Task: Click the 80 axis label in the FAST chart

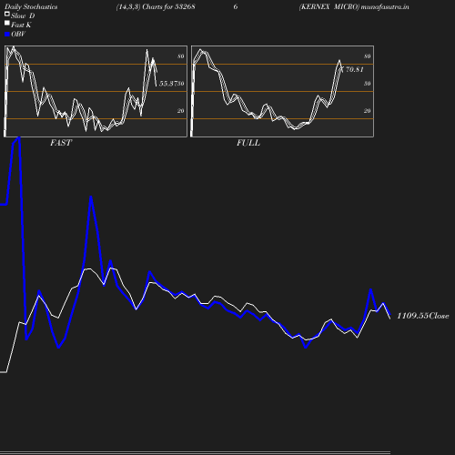Action: [x=181, y=56]
